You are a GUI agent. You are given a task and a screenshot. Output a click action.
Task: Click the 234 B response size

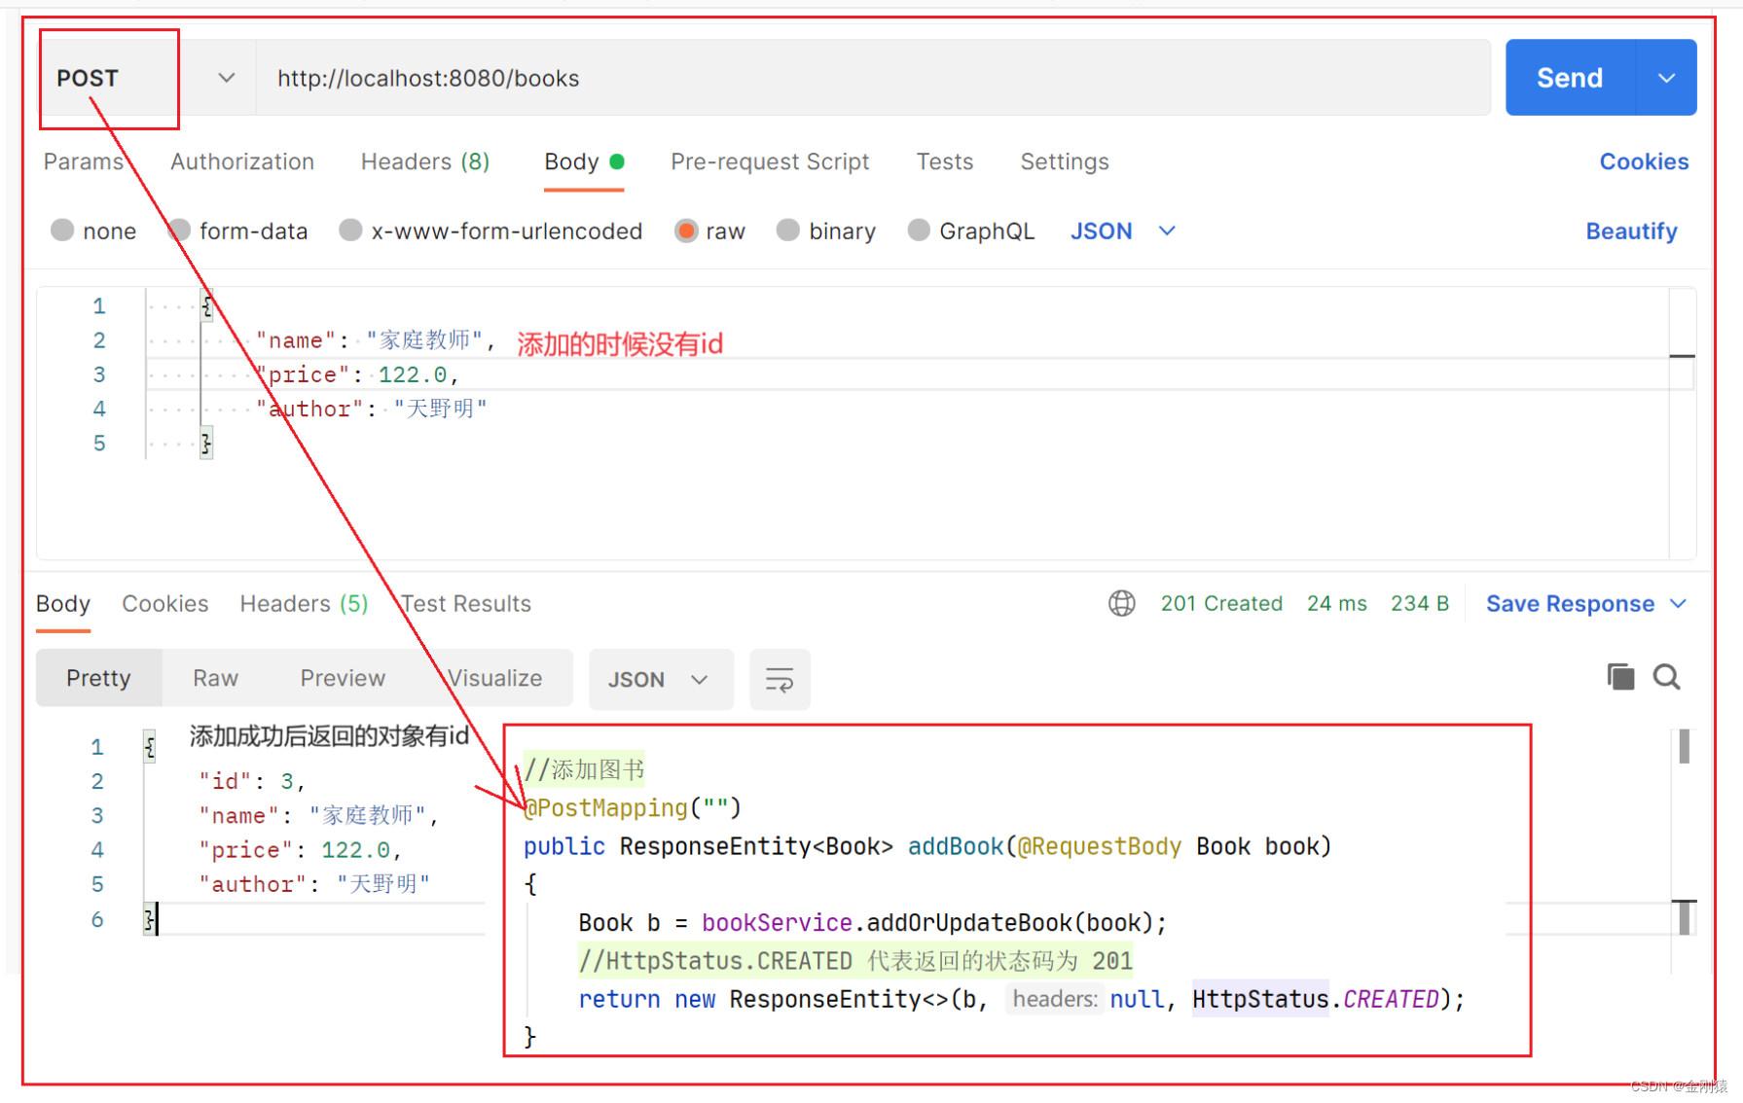1419,604
